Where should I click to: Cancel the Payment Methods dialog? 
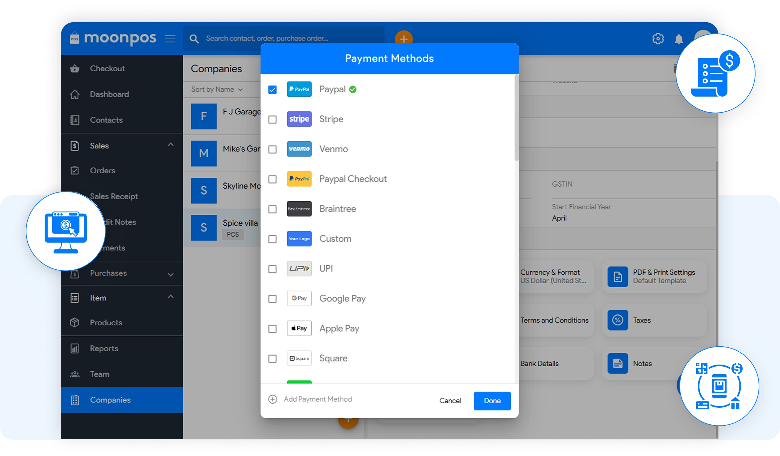pyautogui.click(x=450, y=401)
